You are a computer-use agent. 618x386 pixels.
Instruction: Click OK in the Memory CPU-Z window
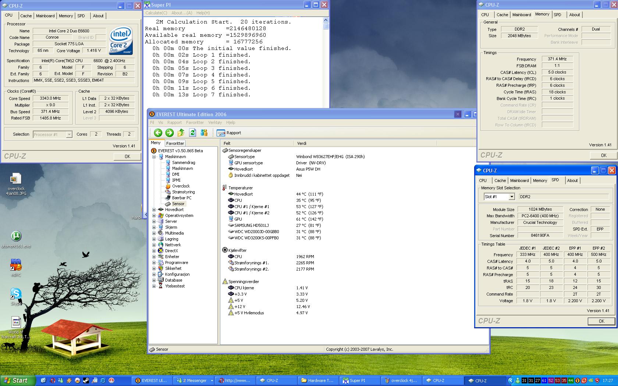(x=604, y=156)
